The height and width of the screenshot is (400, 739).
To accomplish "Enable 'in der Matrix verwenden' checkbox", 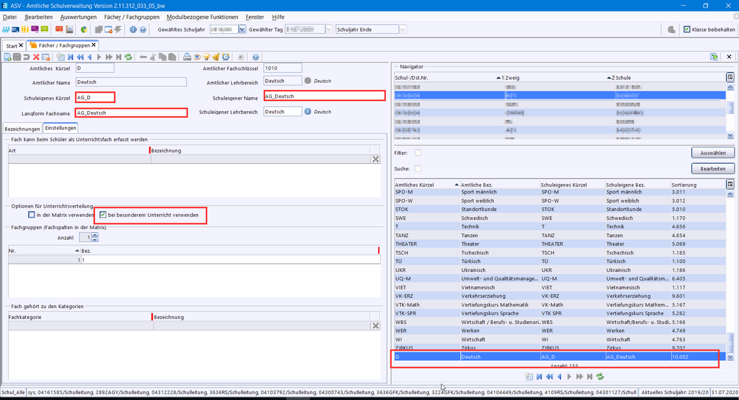I will point(32,214).
